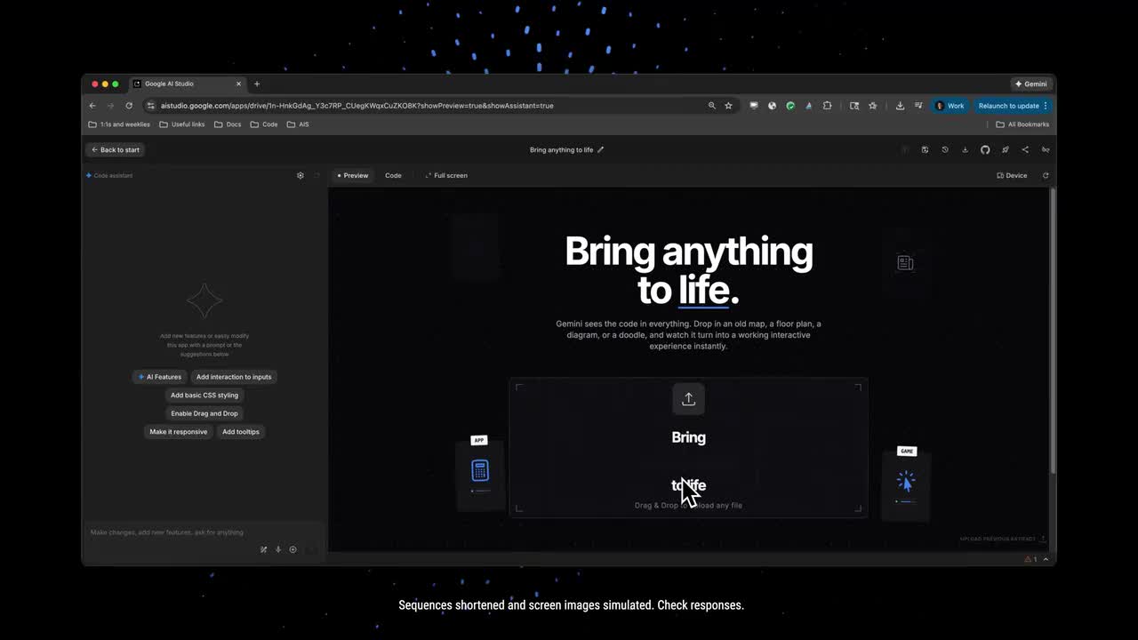Bookmark page with the star icon
1138x640 pixels.
point(728,106)
